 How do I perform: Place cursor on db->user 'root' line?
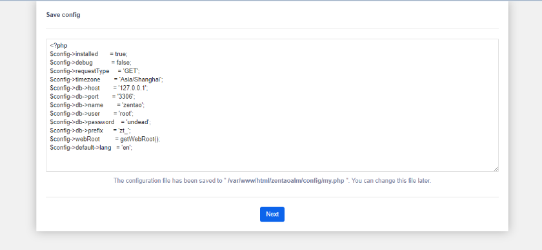[x=92, y=114]
